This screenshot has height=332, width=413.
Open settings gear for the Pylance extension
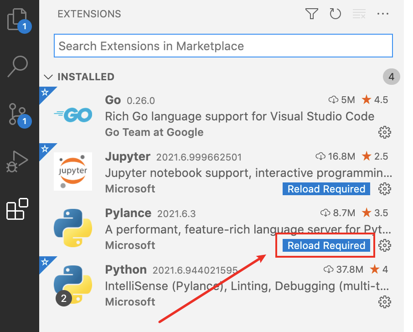(x=384, y=245)
